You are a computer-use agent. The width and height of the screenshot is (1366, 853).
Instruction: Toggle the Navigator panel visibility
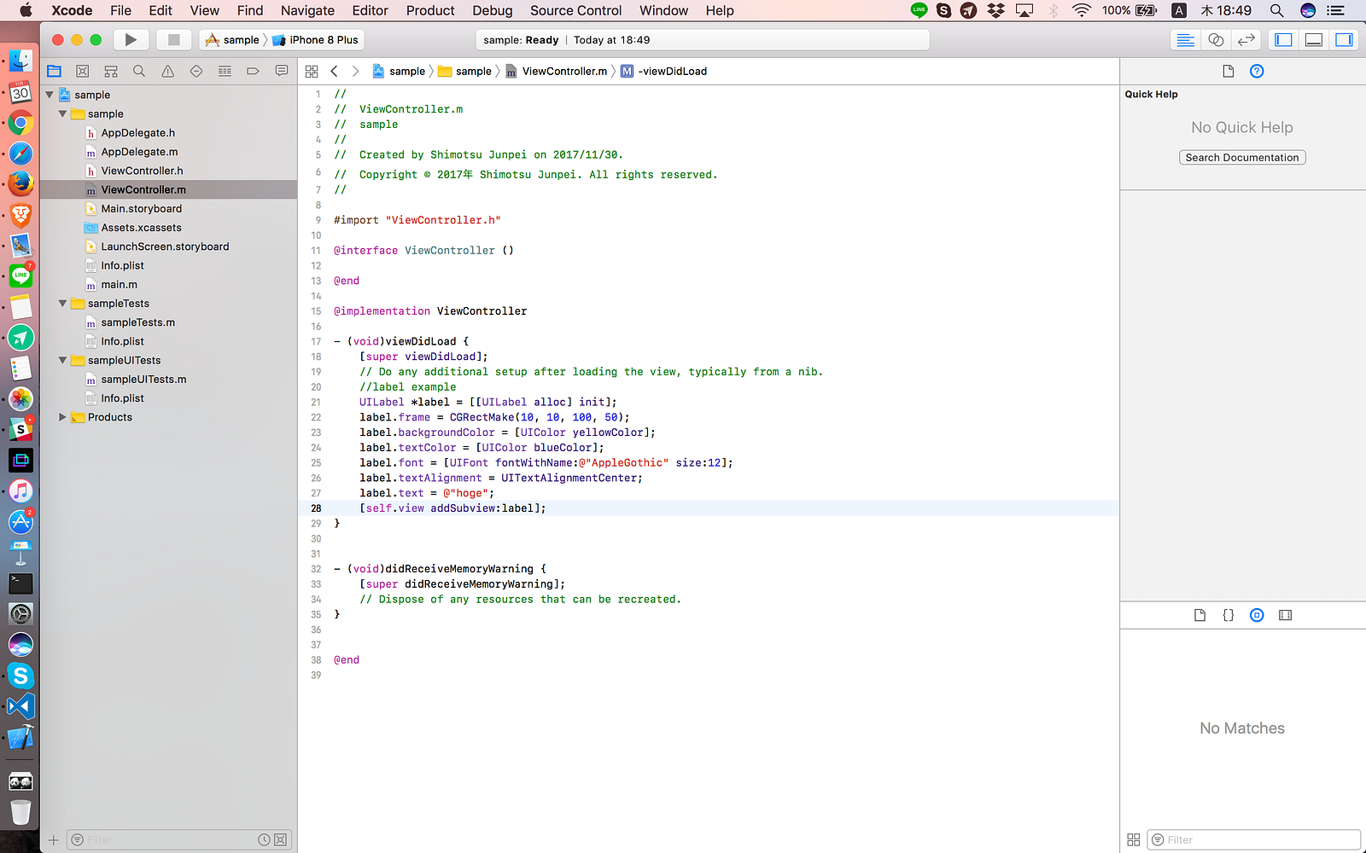click(1283, 40)
